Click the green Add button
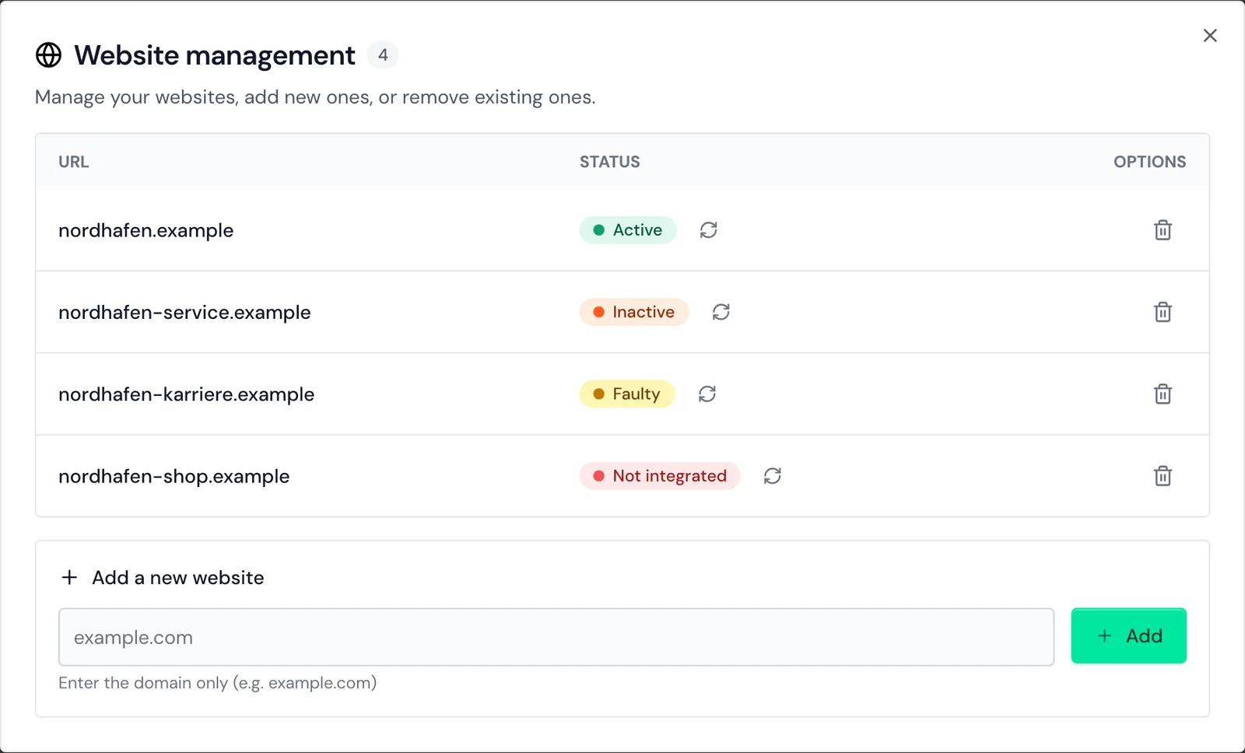 [x=1128, y=636]
